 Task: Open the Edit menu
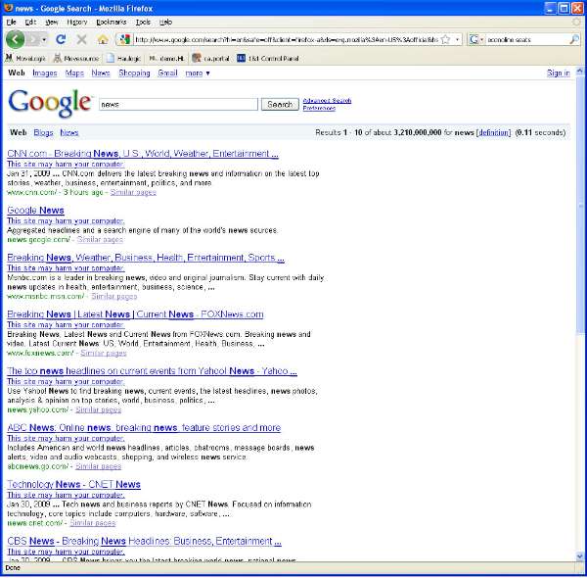(x=30, y=23)
